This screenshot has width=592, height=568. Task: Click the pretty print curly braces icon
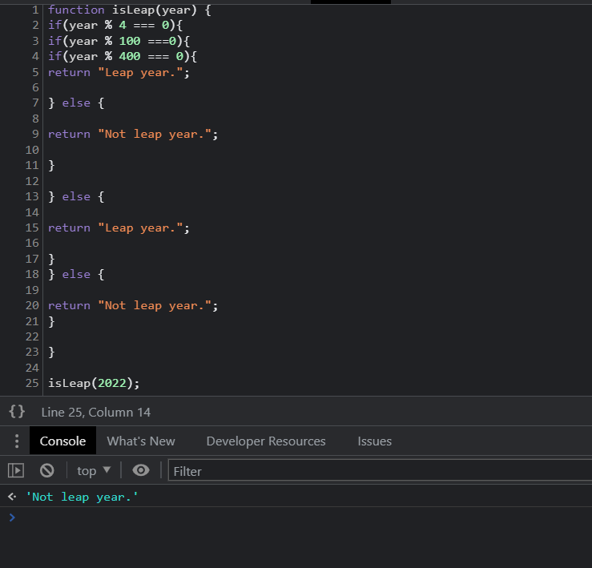[x=17, y=412]
